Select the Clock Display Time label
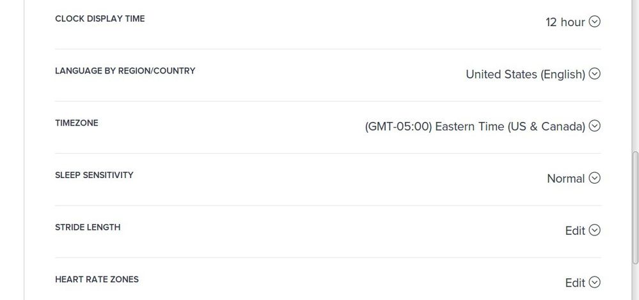Viewport: 639px width, 300px height. click(x=100, y=19)
